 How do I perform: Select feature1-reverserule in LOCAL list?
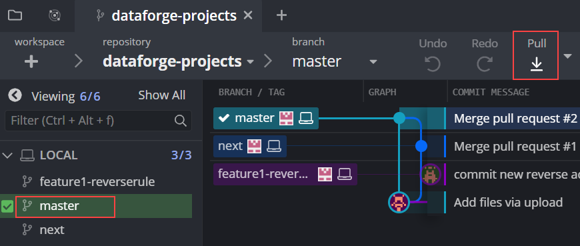click(x=97, y=181)
